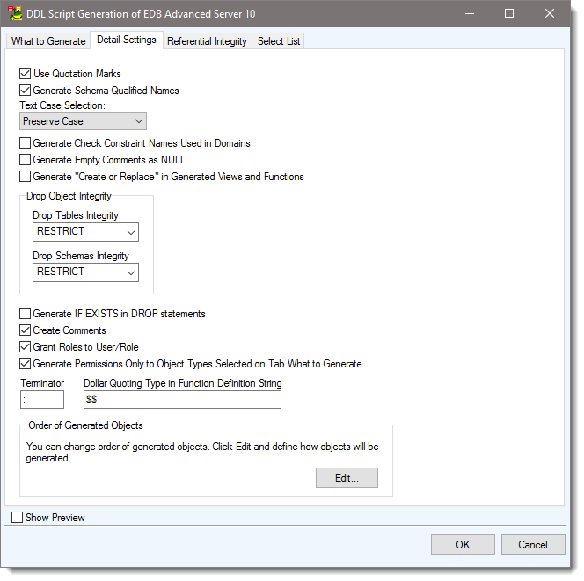Click the Cancel button
The height and width of the screenshot is (581, 584).
coord(533,545)
